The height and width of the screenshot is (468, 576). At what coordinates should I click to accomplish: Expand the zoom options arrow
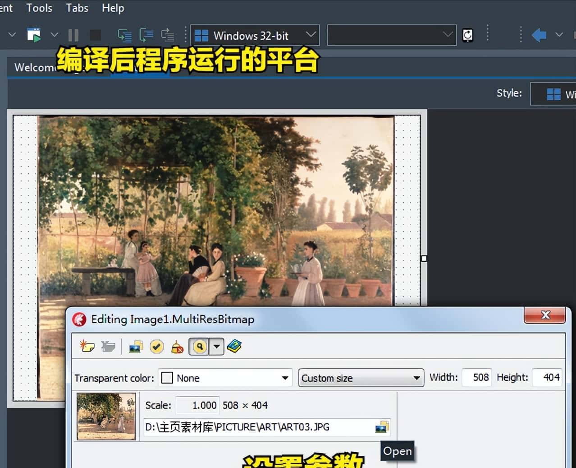pos(217,346)
